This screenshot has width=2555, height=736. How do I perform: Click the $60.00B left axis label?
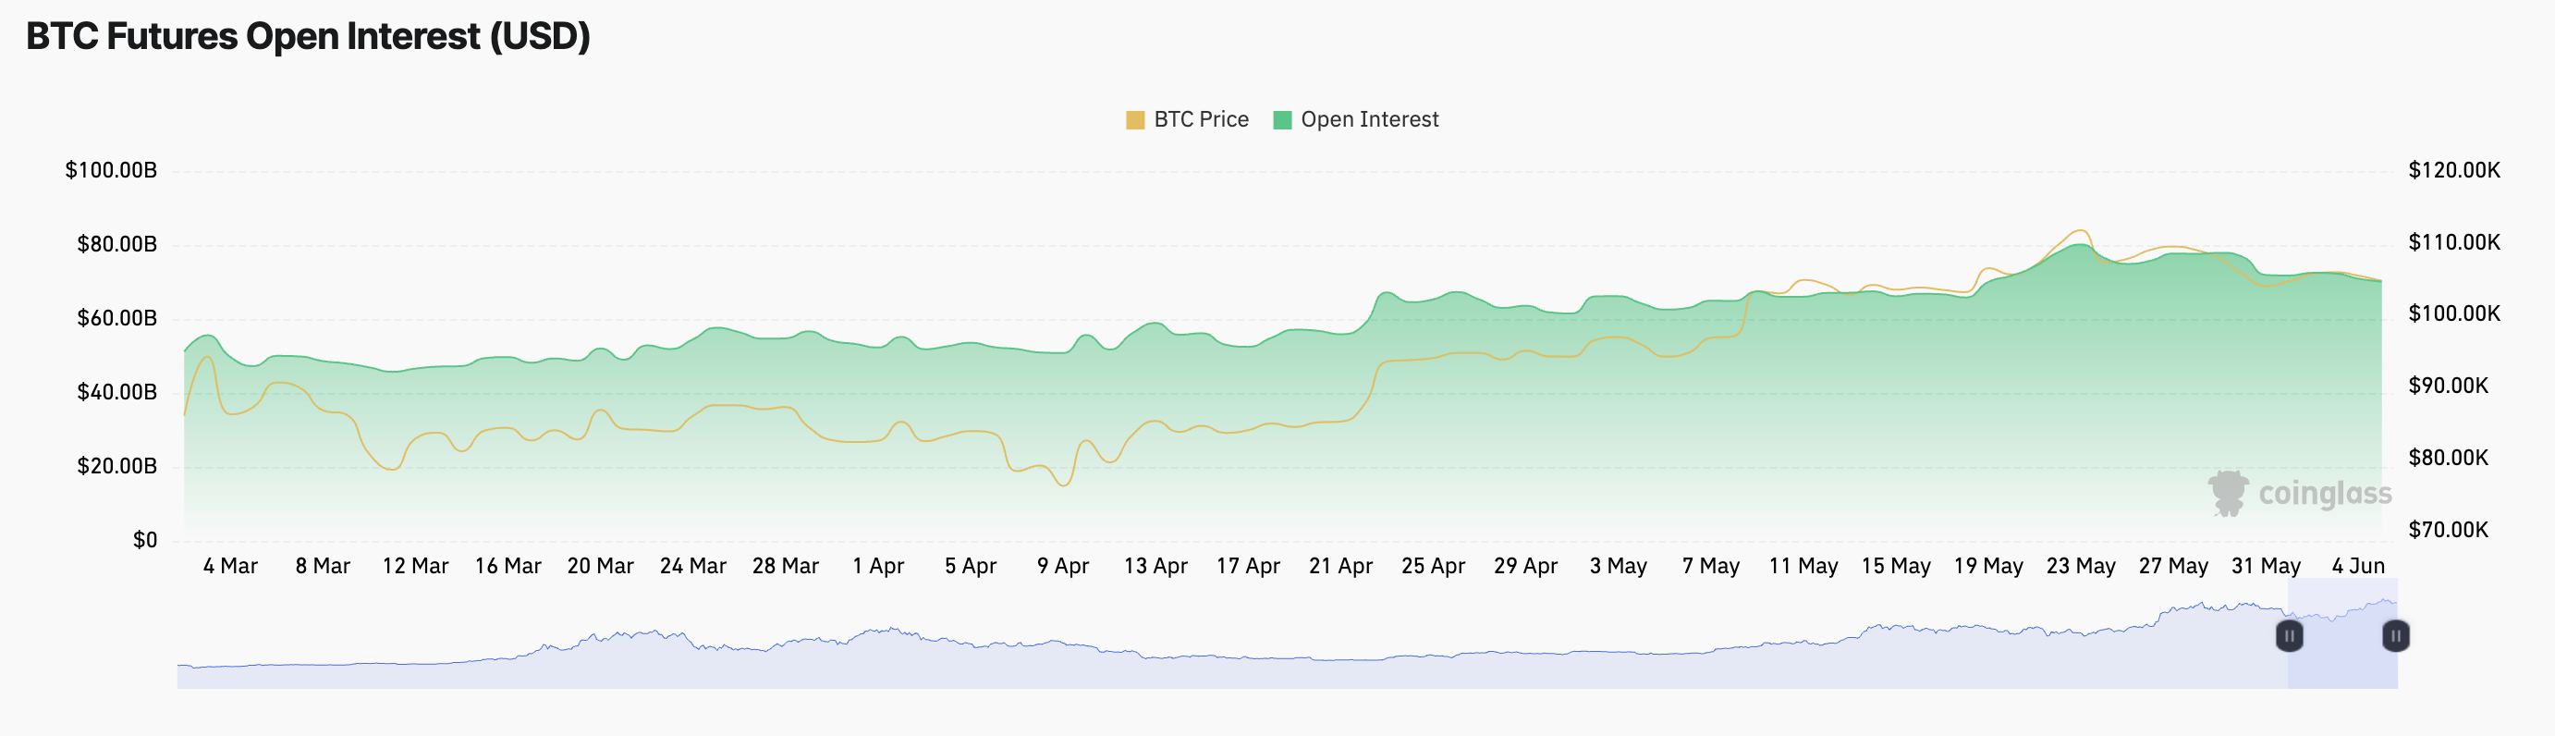click(x=117, y=318)
